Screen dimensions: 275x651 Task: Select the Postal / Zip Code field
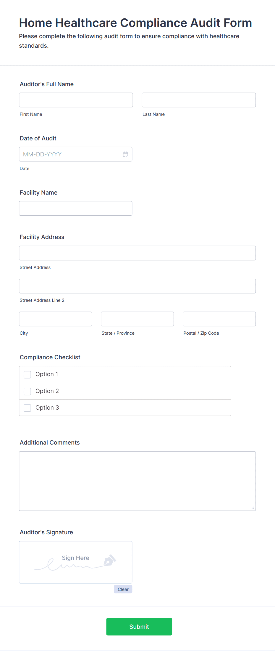pyautogui.click(x=219, y=319)
